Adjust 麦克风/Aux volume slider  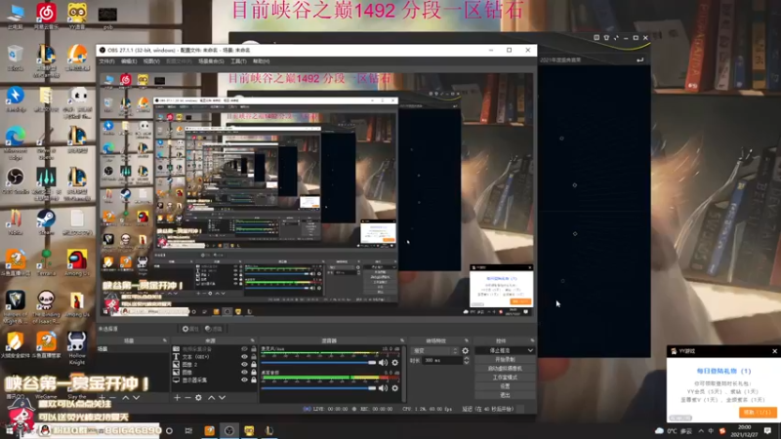pos(319,362)
